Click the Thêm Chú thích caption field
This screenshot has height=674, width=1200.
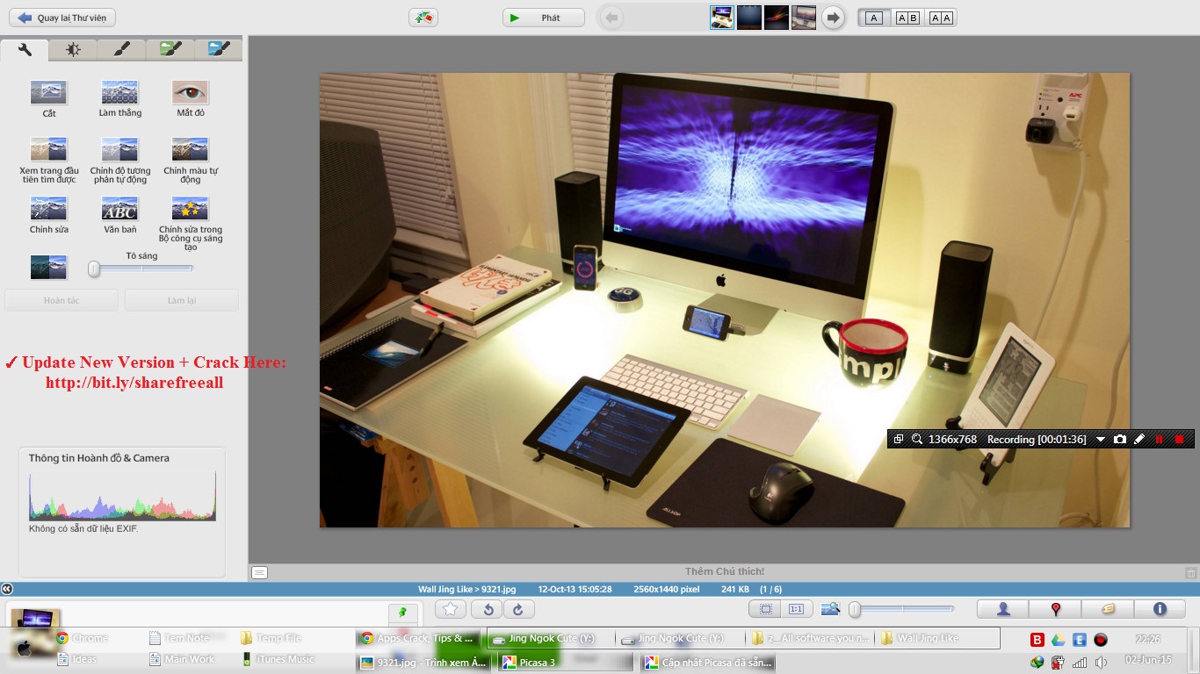[x=725, y=572]
